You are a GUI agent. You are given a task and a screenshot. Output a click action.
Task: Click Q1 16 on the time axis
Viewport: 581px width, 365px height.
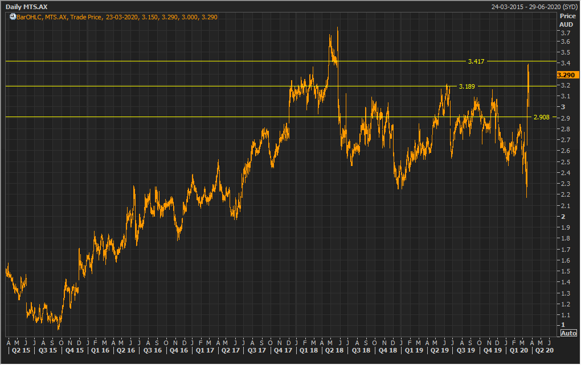100,351
